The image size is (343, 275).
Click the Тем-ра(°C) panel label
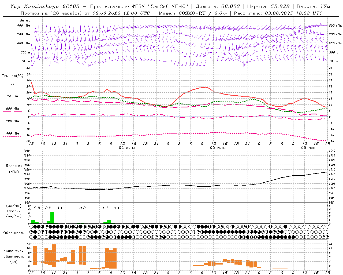coord(13,76)
